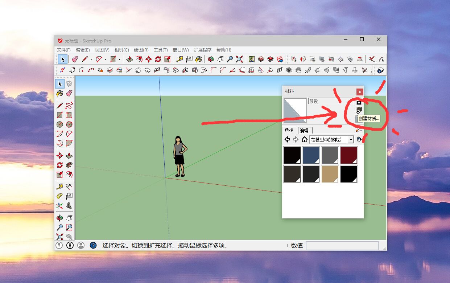450x283 pixels.
Task: Go back with the left arrow in Materials panel
Action: (x=287, y=139)
